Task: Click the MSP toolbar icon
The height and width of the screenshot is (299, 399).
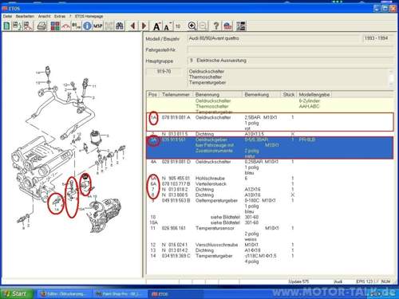Action: pyautogui.click(x=97, y=26)
